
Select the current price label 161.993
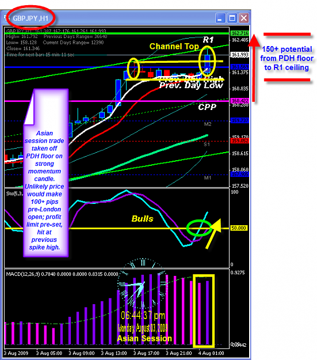pyautogui.click(x=240, y=55)
